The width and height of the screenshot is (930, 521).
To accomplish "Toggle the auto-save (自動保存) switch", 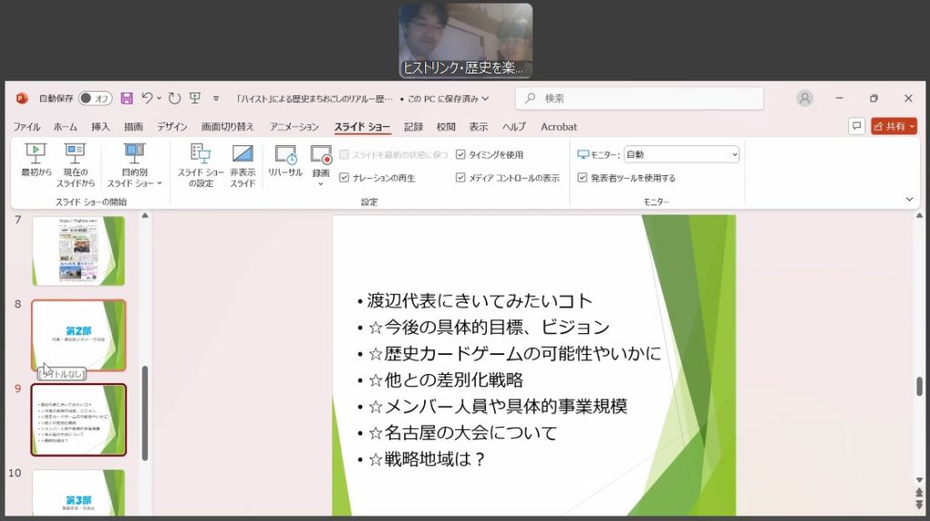I will click(x=94, y=98).
